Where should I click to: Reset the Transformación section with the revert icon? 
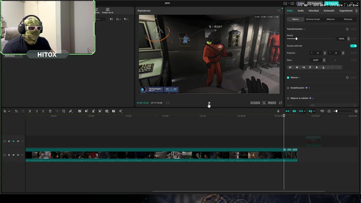tap(347, 29)
